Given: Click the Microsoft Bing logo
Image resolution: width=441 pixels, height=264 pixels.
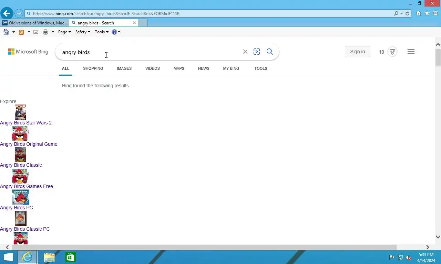Looking at the screenshot, I should coord(28,52).
